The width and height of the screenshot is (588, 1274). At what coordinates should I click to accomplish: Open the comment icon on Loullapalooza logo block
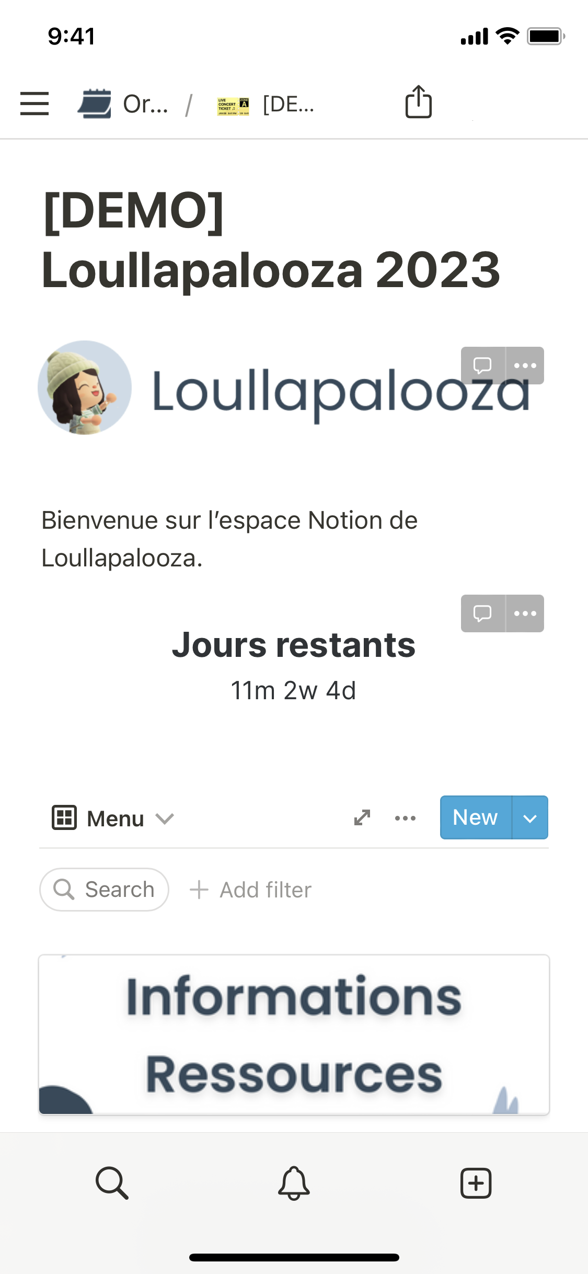[482, 365]
